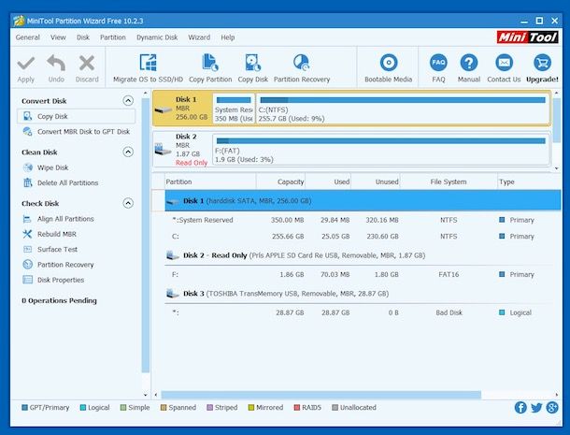Open the Dynamic Disk menu
Viewport: 570px width, 435px height.
point(157,37)
